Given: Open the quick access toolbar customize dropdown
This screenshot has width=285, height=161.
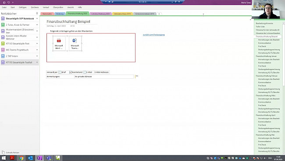Looking at the screenshot, I should click(x=13, y=3).
